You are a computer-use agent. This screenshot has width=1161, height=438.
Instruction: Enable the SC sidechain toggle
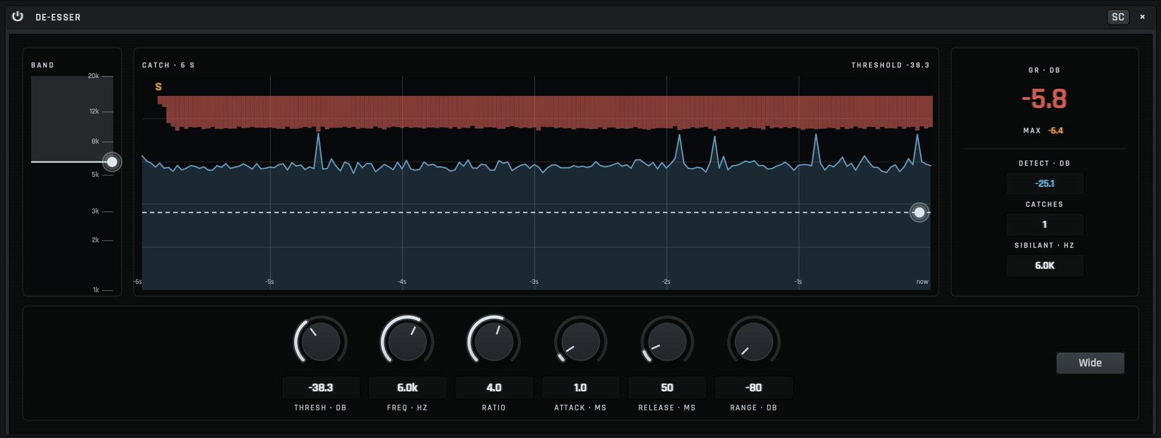[x=1118, y=17]
